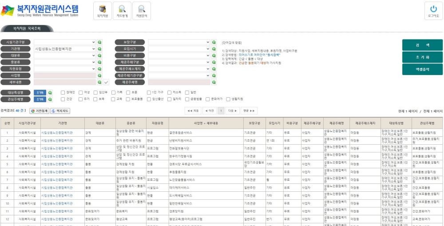Image resolution: width=444 pixels, height=226 pixels.
Task: Open the 복지지도 map button
Action: [60, 111]
